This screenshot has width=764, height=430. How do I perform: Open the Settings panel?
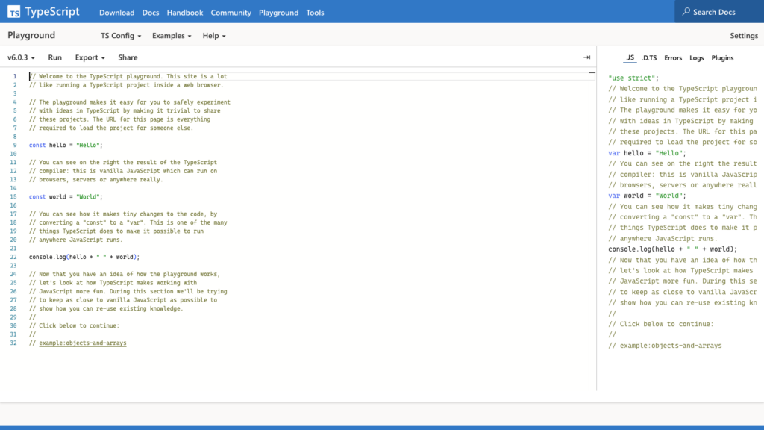[744, 36]
